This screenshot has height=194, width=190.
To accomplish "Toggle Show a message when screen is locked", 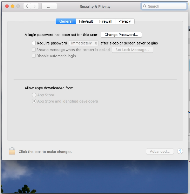I will [x=34, y=50].
